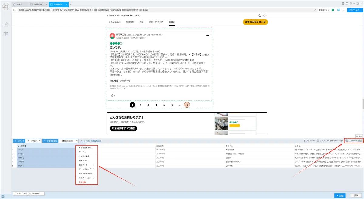The image size is (364, 199).
Task: Expand the デコードタイプ submenu
Action: pos(86,169)
